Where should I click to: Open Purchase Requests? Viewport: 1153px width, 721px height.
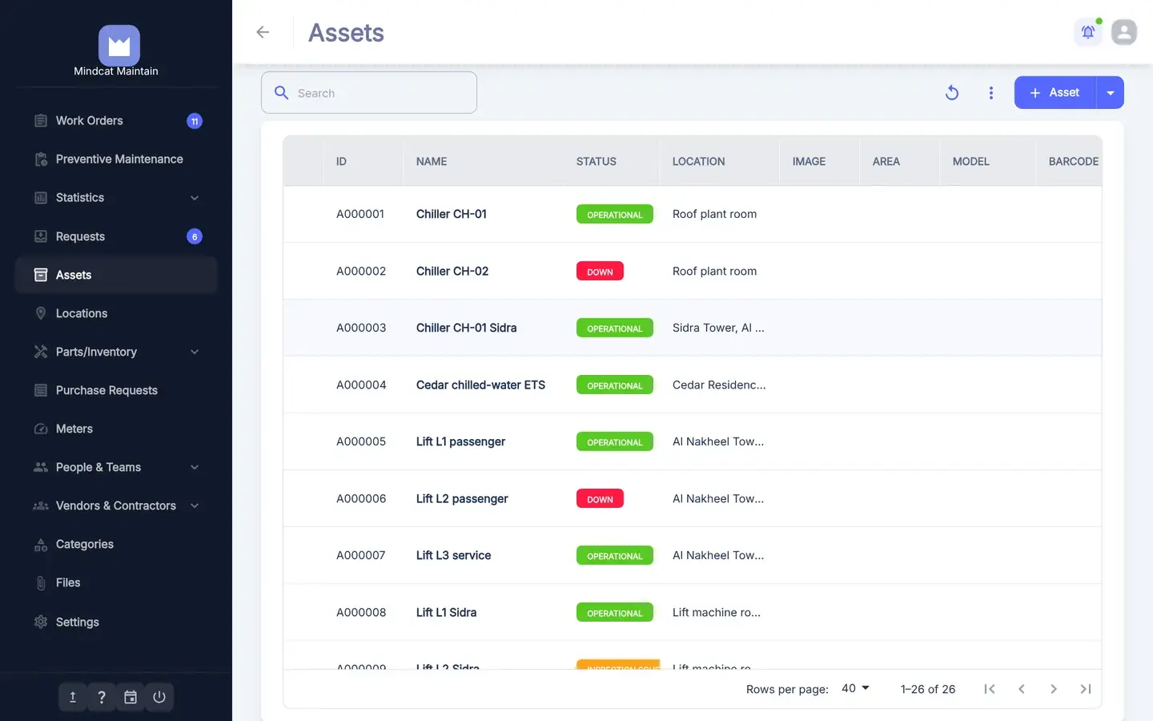116,390
